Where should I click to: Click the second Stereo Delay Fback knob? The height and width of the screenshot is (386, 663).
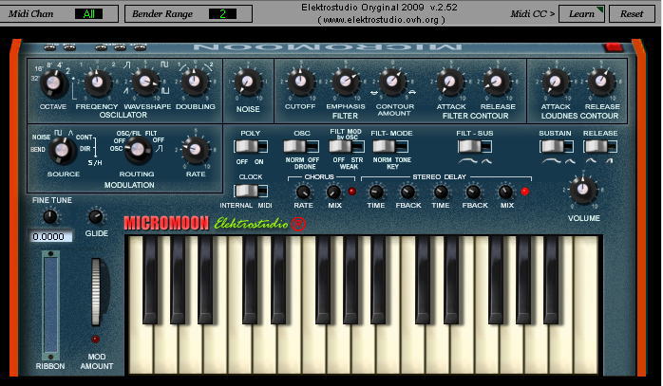[473, 193]
